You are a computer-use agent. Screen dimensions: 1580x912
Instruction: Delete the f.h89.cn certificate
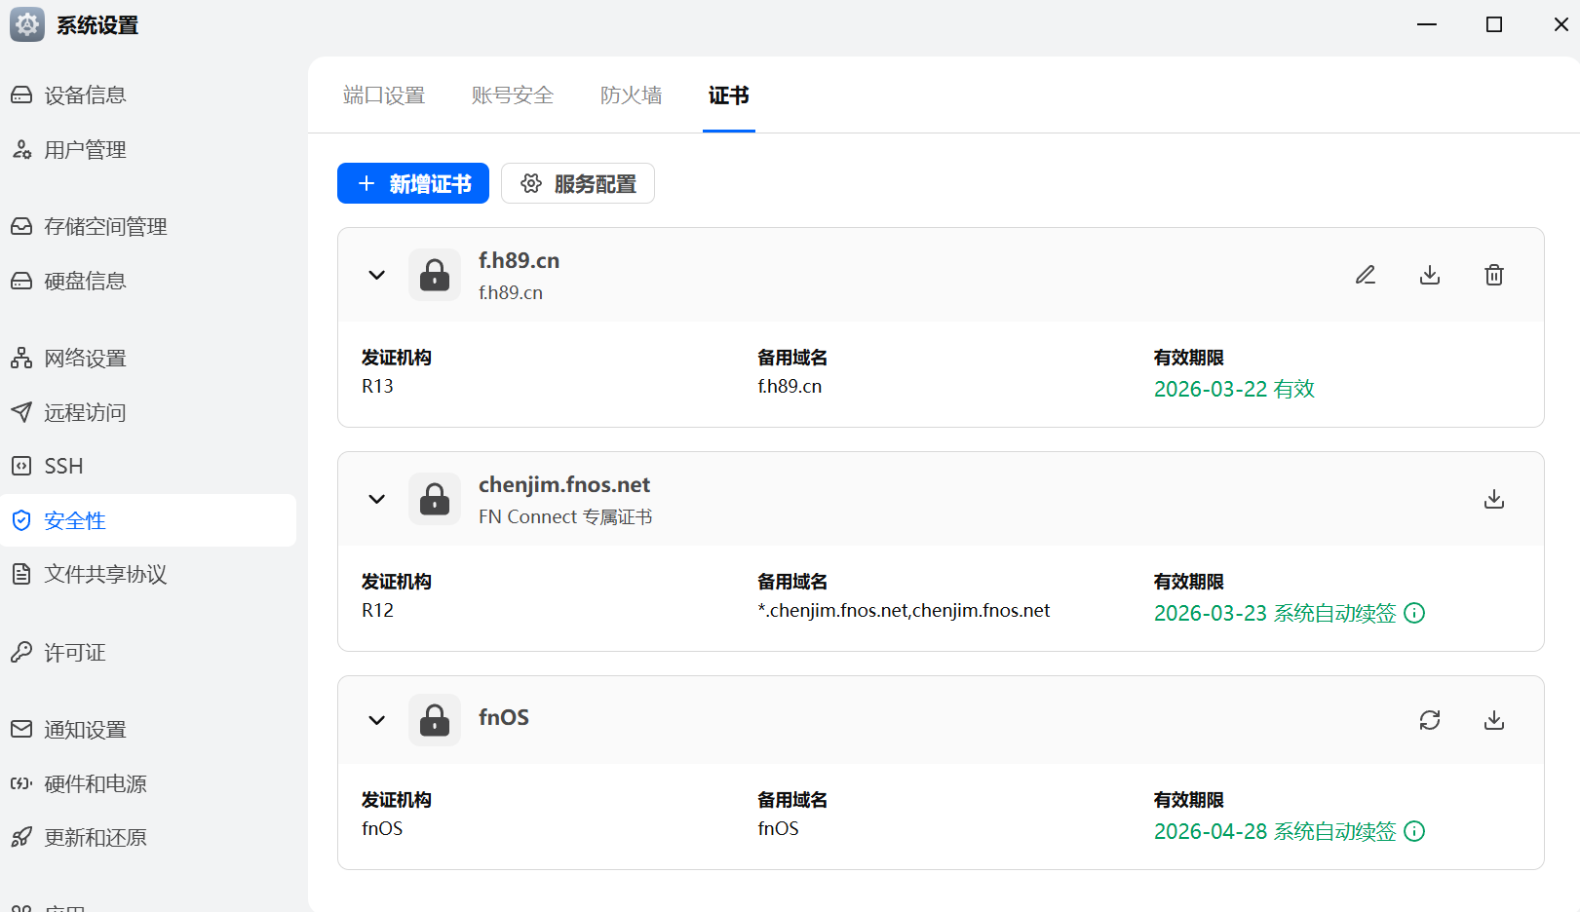[1493, 275]
